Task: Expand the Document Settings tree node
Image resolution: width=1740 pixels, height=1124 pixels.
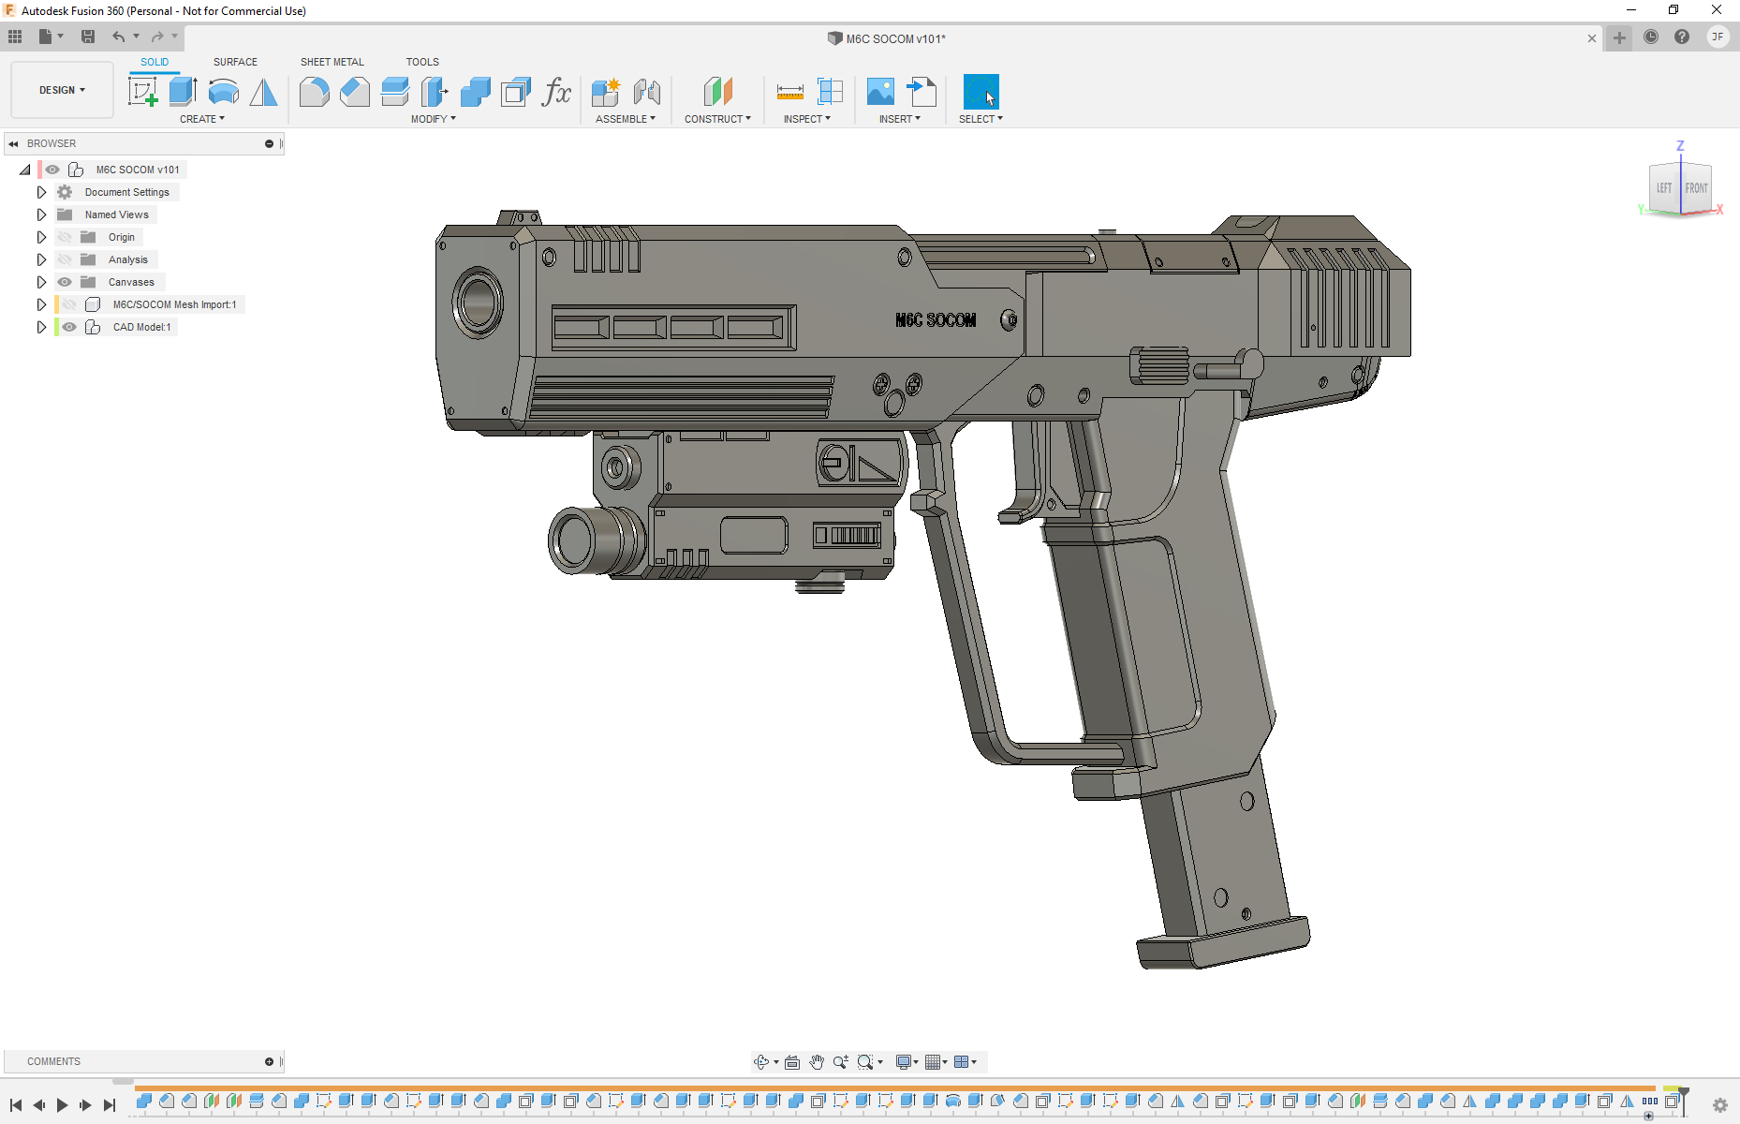Action: pos(41,192)
